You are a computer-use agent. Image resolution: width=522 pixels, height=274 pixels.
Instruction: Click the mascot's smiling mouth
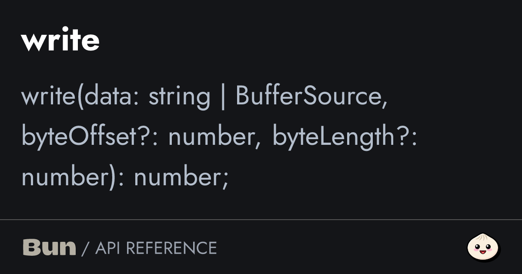483,251
